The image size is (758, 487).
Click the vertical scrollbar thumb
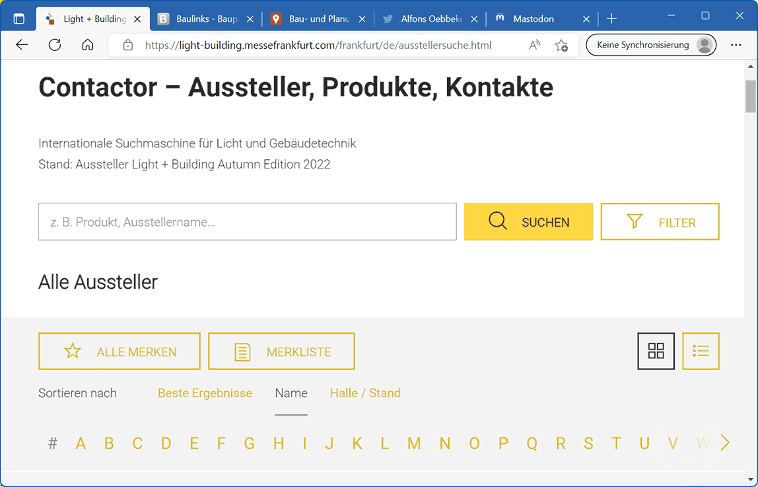point(750,96)
